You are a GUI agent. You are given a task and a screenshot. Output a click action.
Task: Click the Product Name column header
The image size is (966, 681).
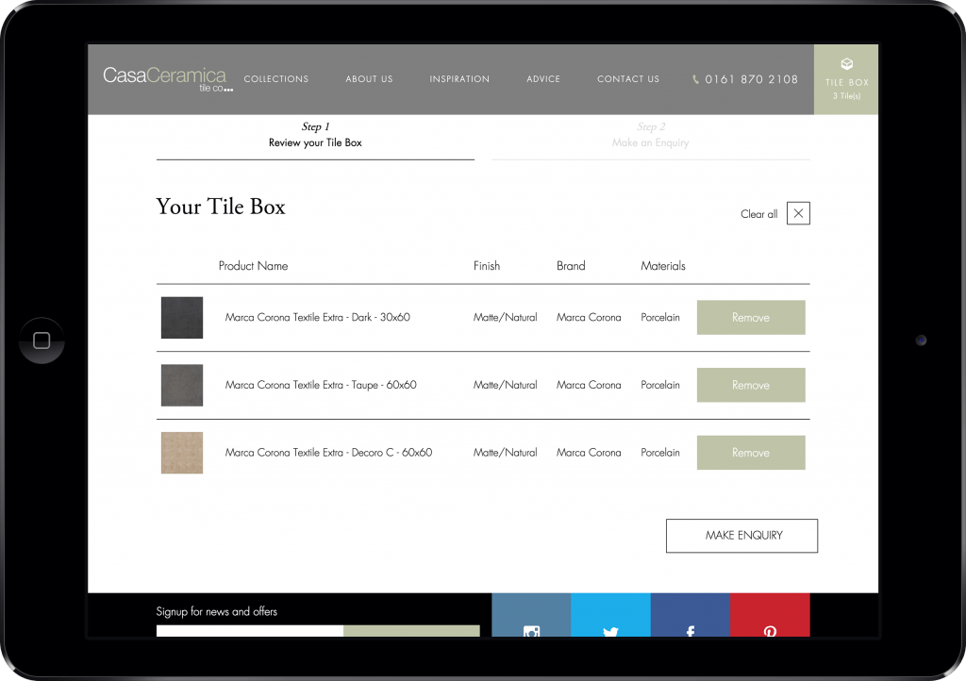[x=253, y=266]
